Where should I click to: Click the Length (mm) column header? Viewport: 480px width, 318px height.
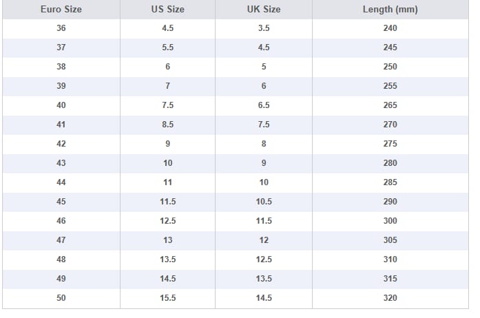click(x=390, y=10)
